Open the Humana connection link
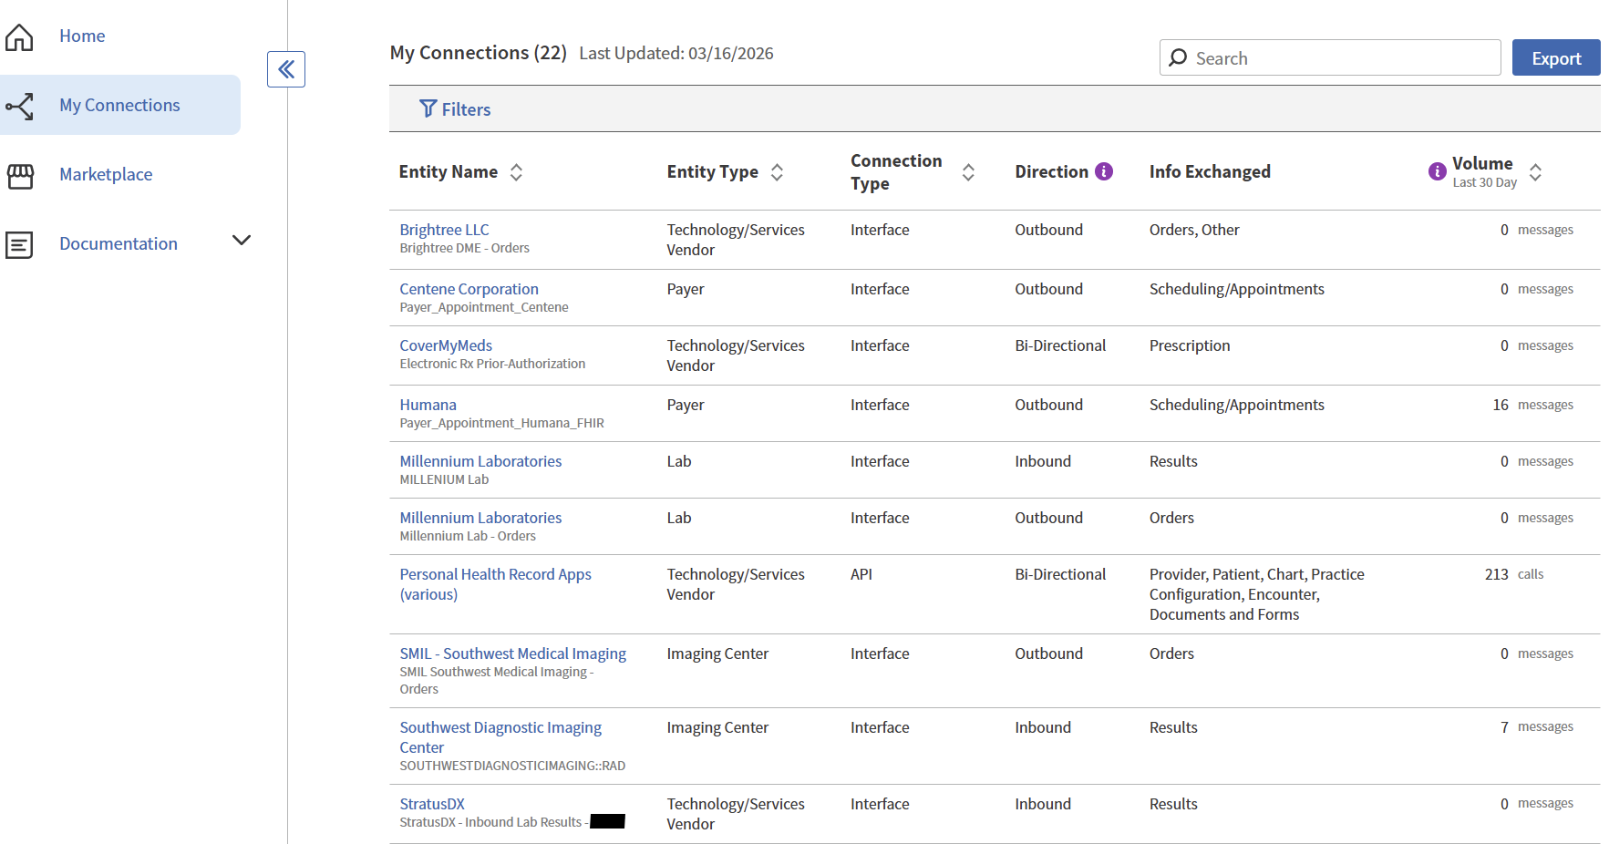 pos(428,405)
